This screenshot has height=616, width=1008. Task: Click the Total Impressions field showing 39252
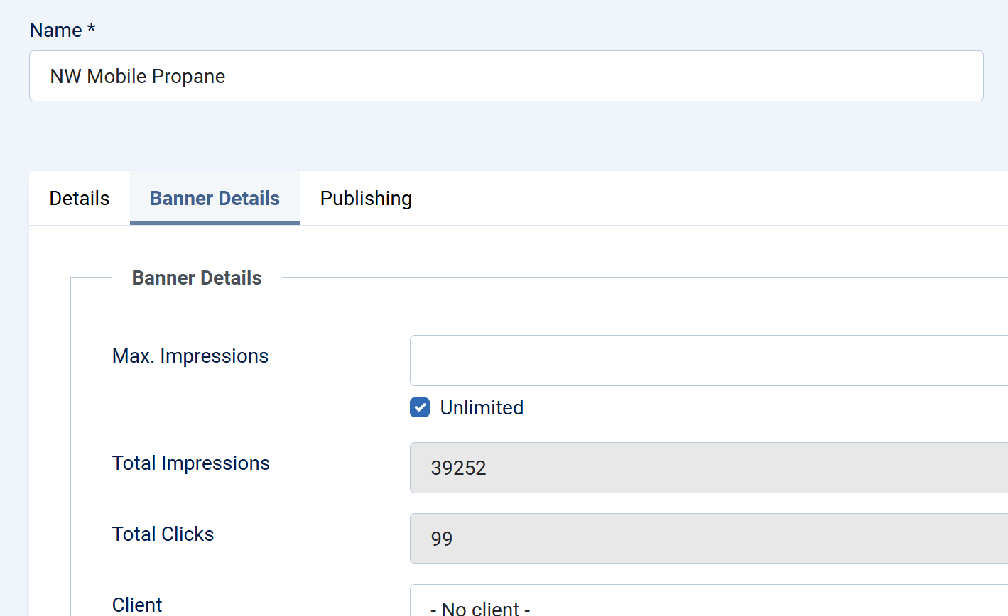(x=709, y=468)
